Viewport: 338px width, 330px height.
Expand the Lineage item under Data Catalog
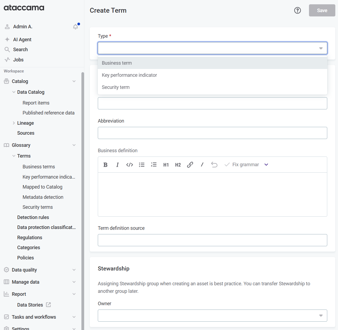(14, 123)
